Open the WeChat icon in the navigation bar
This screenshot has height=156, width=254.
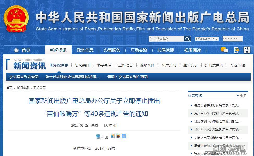coord(224,50)
